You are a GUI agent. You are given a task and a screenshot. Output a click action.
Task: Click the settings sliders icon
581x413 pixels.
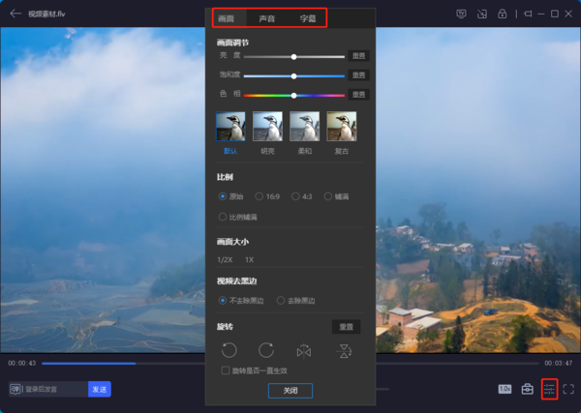(549, 389)
